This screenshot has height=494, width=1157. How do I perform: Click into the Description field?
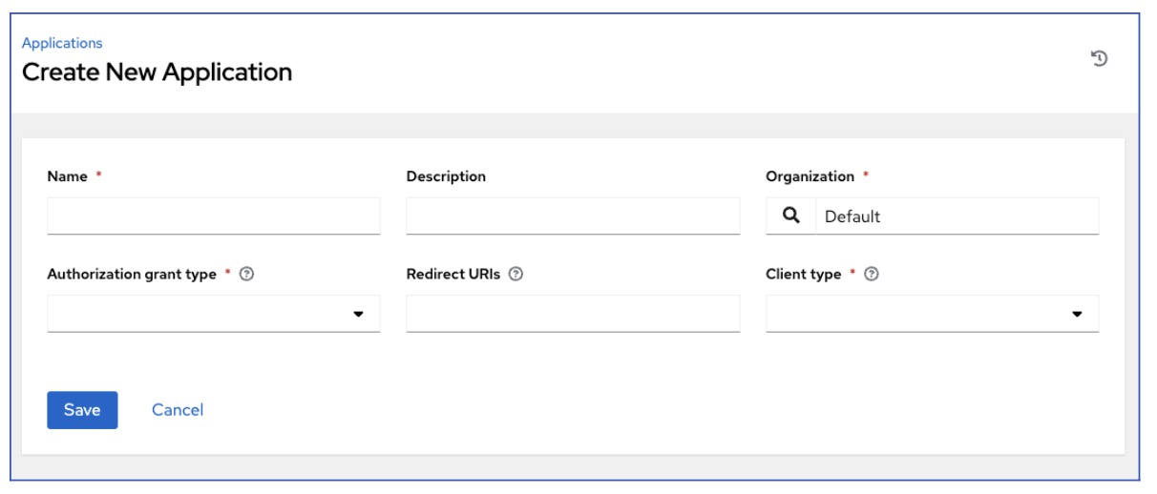pos(573,216)
